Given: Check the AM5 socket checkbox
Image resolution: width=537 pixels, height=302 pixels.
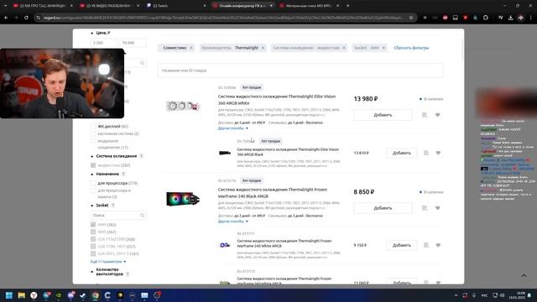Looking at the screenshot, I should (93, 232).
